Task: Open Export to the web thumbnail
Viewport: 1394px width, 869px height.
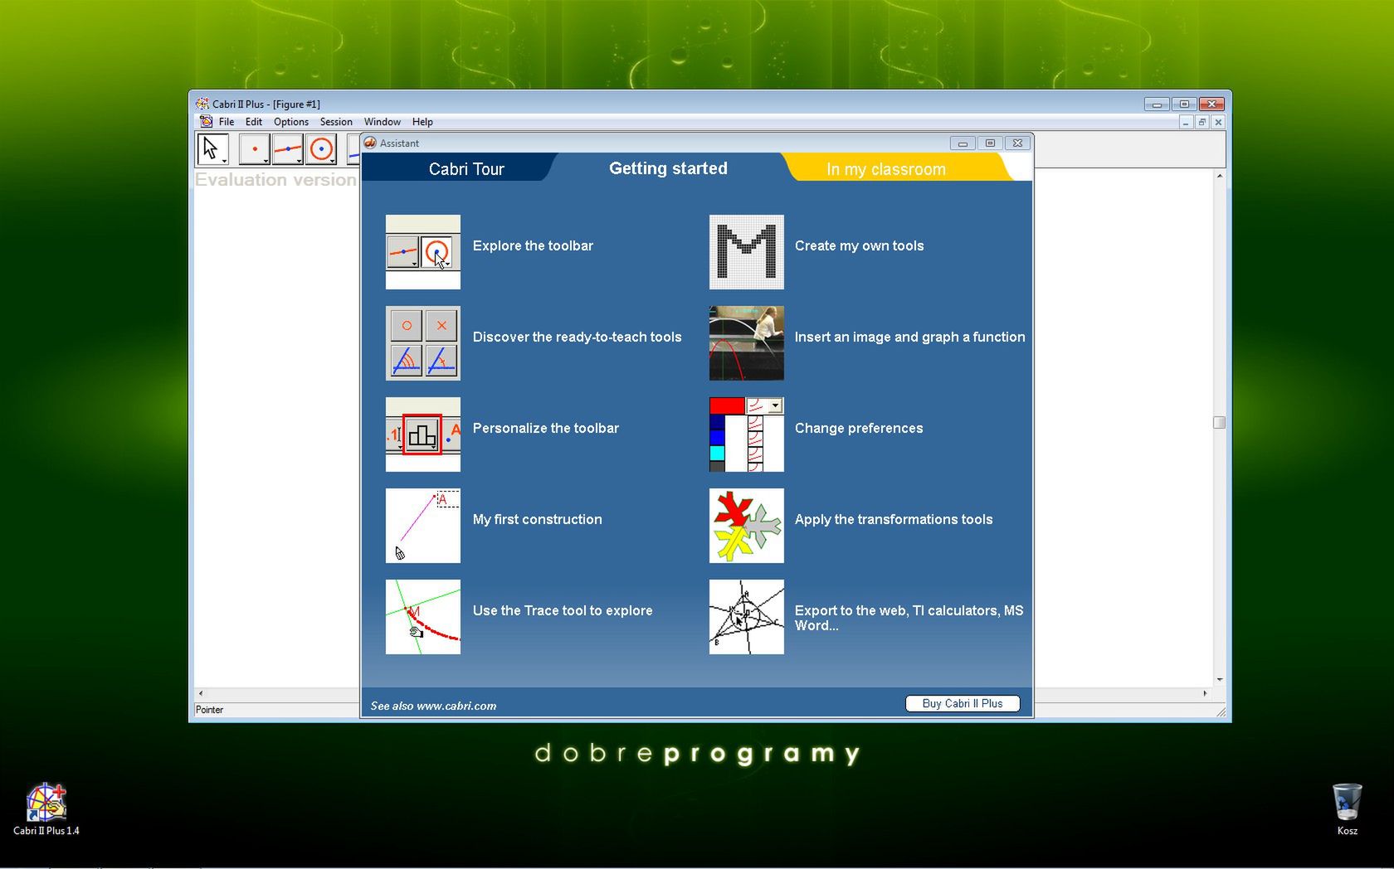Action: 747,617
